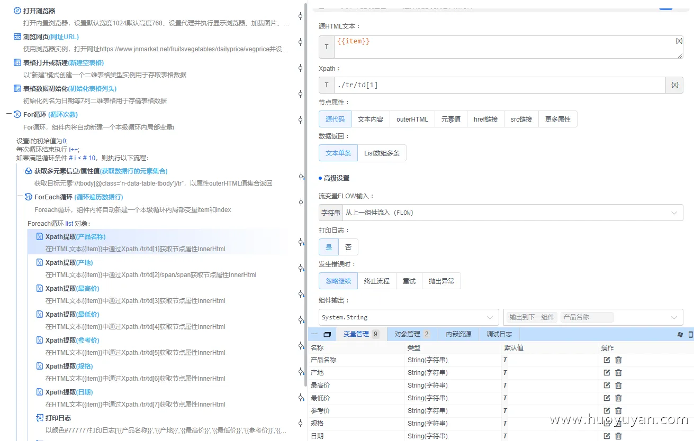The height and width of the screenshot is (441, 694).
Task: Switch to the 对象管理 tab
Action: pyautogui.click(x=412, y=334)
